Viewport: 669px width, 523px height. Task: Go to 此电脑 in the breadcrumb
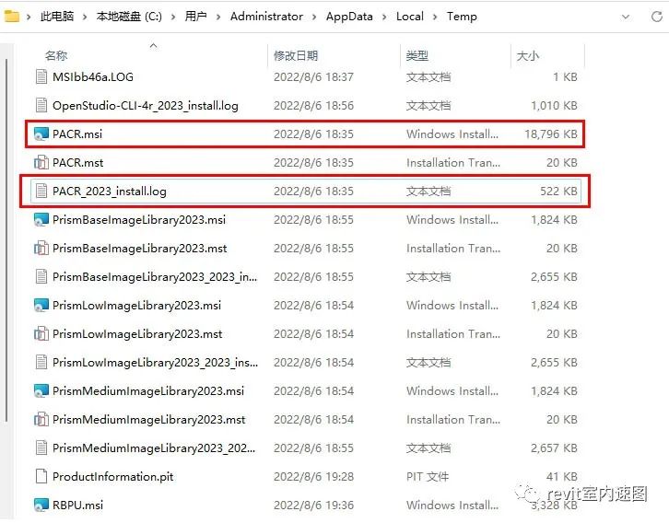(x=57, y=17)
